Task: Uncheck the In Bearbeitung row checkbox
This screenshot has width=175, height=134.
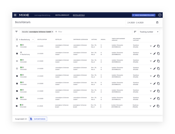Action: coord(17,54)
